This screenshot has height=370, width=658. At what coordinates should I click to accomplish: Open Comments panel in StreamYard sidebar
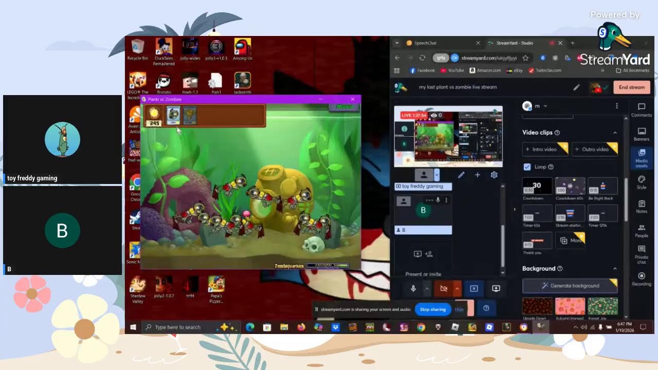(641, 109)
